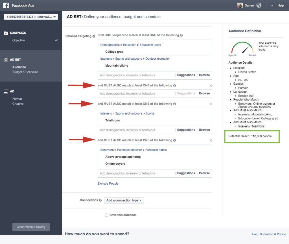Remove the empty MUST ALSO match group

[x=211, y=86]
